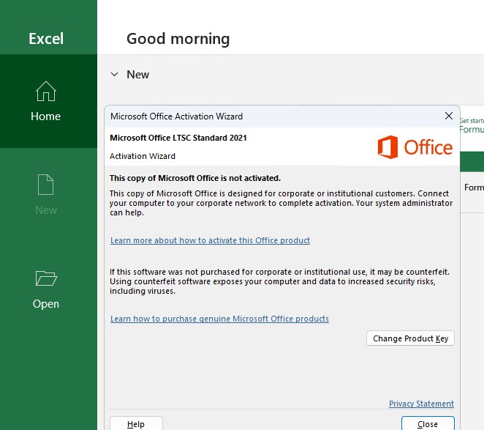Click the Open folder icon in sidebar
Image resolution: width=484 pixels, height=430 pixels.
(45, 278)
